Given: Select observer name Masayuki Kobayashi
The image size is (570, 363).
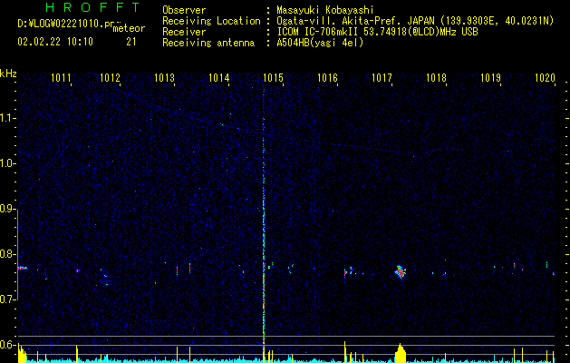Looking at the screenshot, I should [x=325, y=10].
